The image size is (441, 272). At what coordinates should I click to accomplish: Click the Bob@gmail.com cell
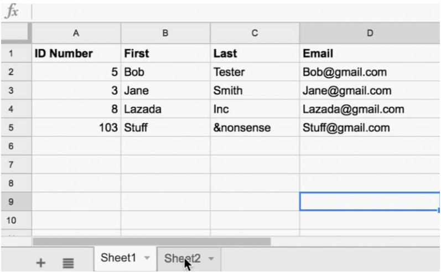(x=370, y=72)
